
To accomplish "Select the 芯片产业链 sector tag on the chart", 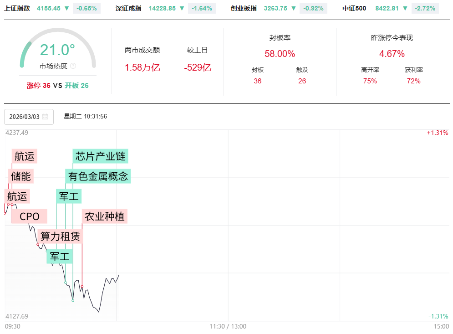I will pyautogui.click(x=101, y=156).
